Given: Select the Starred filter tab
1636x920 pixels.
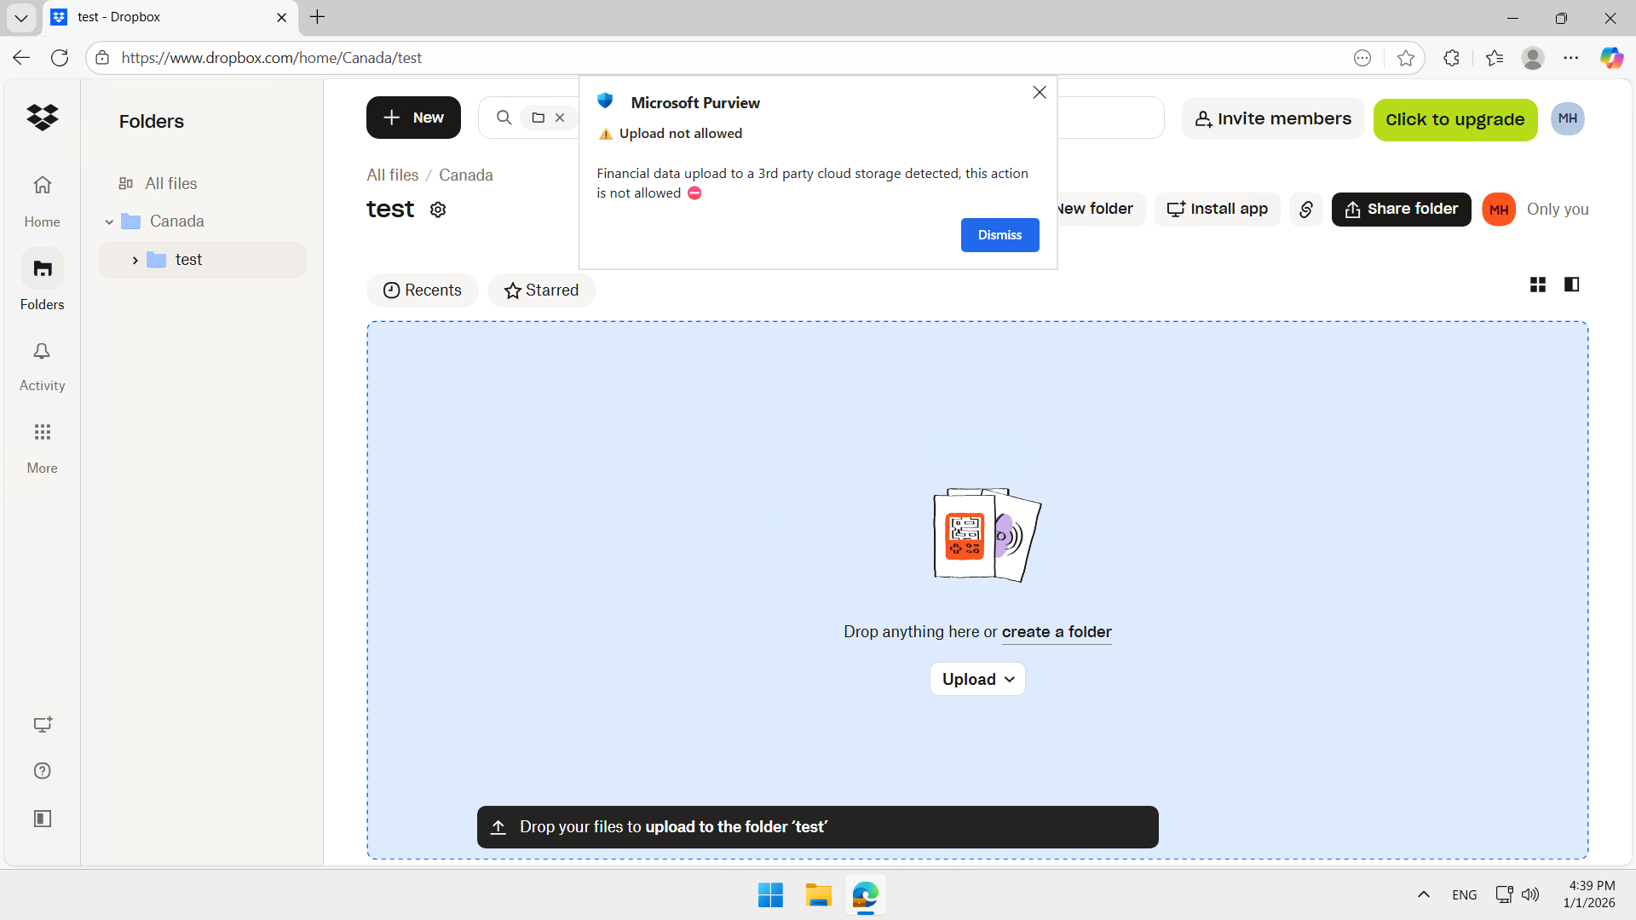Looking at the screenshot, I should (x=541, y=290).
